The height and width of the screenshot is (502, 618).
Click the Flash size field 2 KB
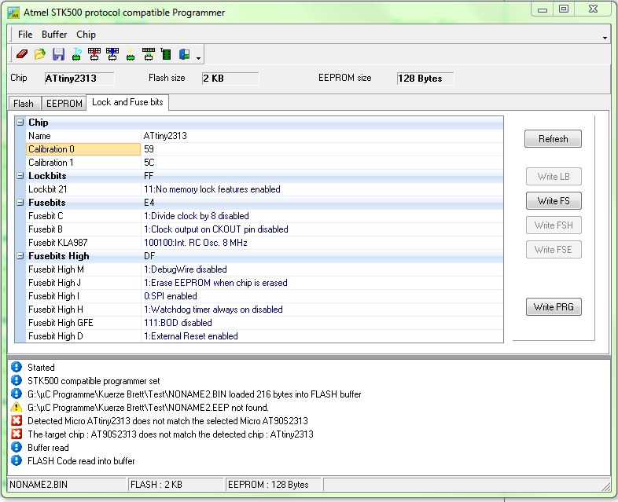tap(230, 79)
